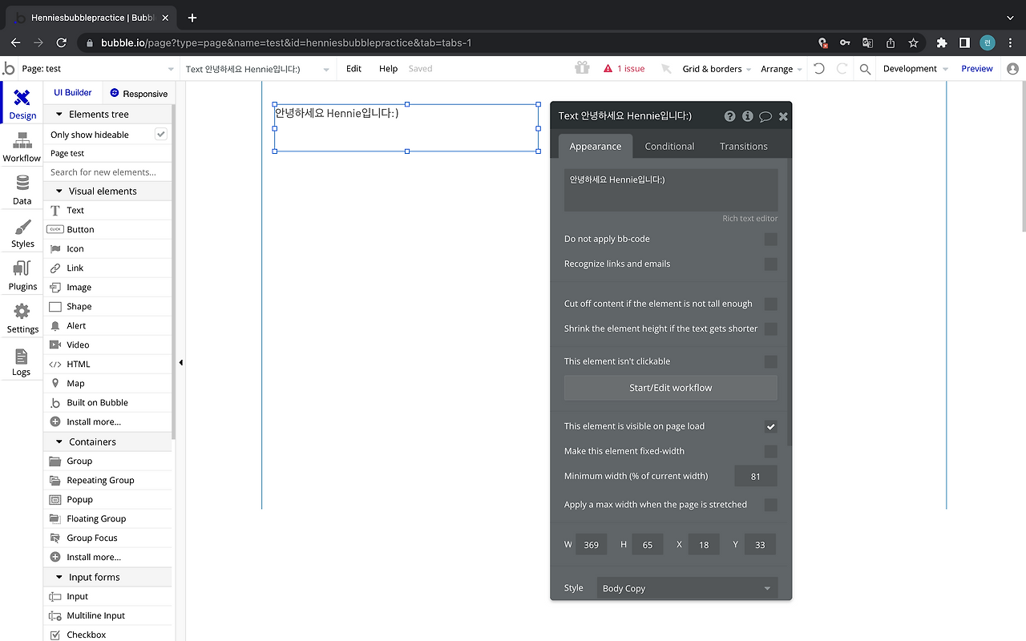The height and width of the screenshot is (641, 1026).
Task: Open the Grid & borders dropdown
Action: pos(717,69)
